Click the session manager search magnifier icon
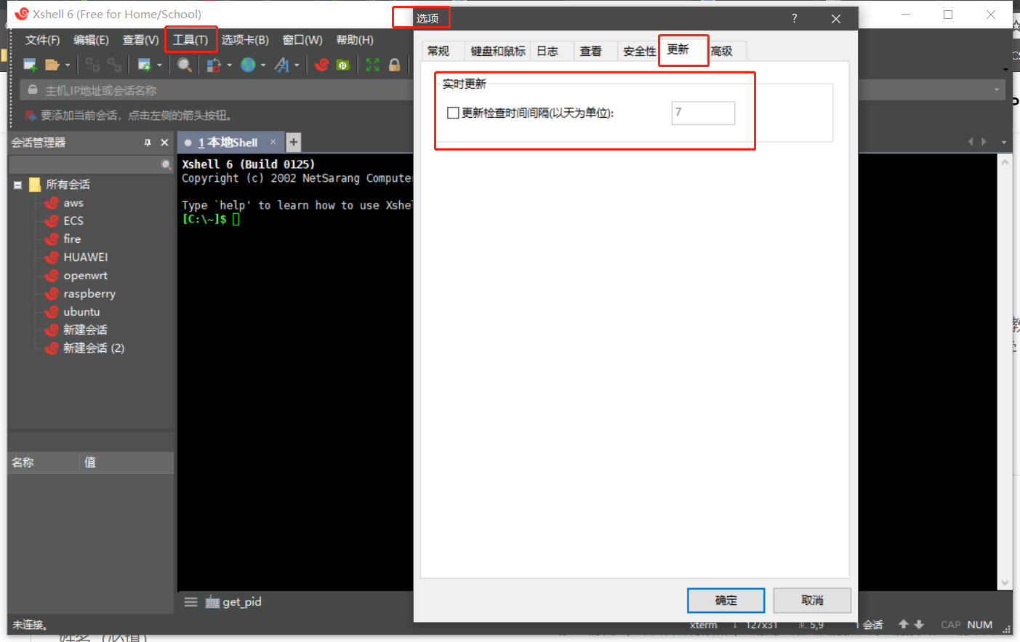Screen dimensions: 1020x642 pos(166,165)
